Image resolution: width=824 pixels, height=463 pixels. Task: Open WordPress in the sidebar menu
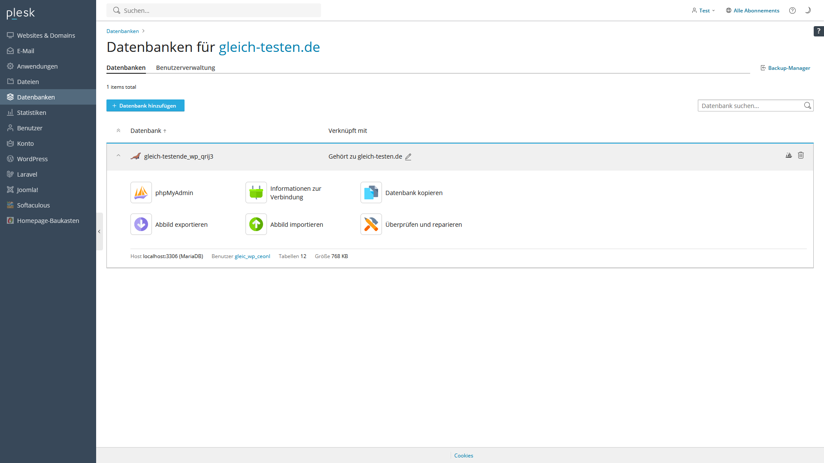[32, 159]
